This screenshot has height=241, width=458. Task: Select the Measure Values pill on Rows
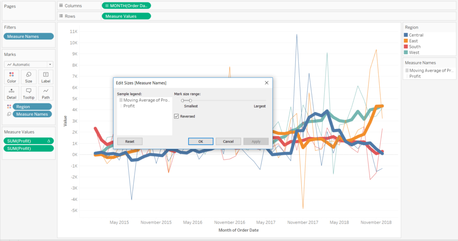tap(126, 16)
